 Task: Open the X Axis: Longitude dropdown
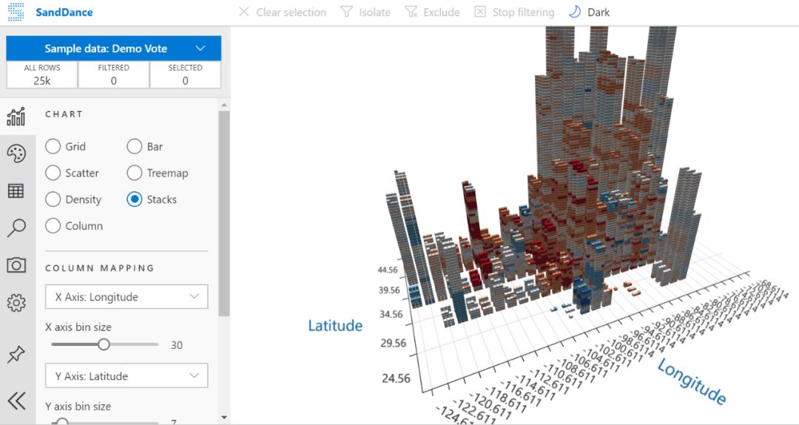click(127, 296)
